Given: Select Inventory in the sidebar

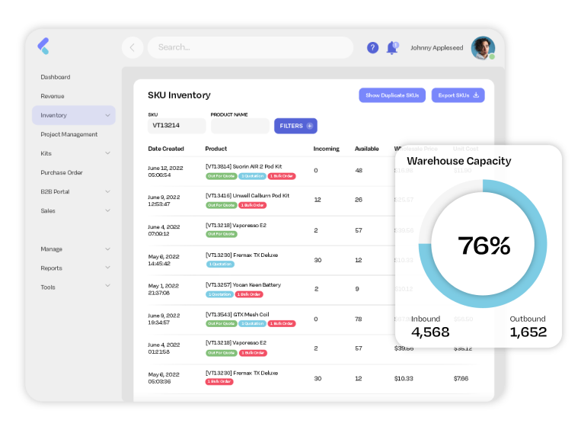Looking at the screenshot, I should [x=74, y=115].
